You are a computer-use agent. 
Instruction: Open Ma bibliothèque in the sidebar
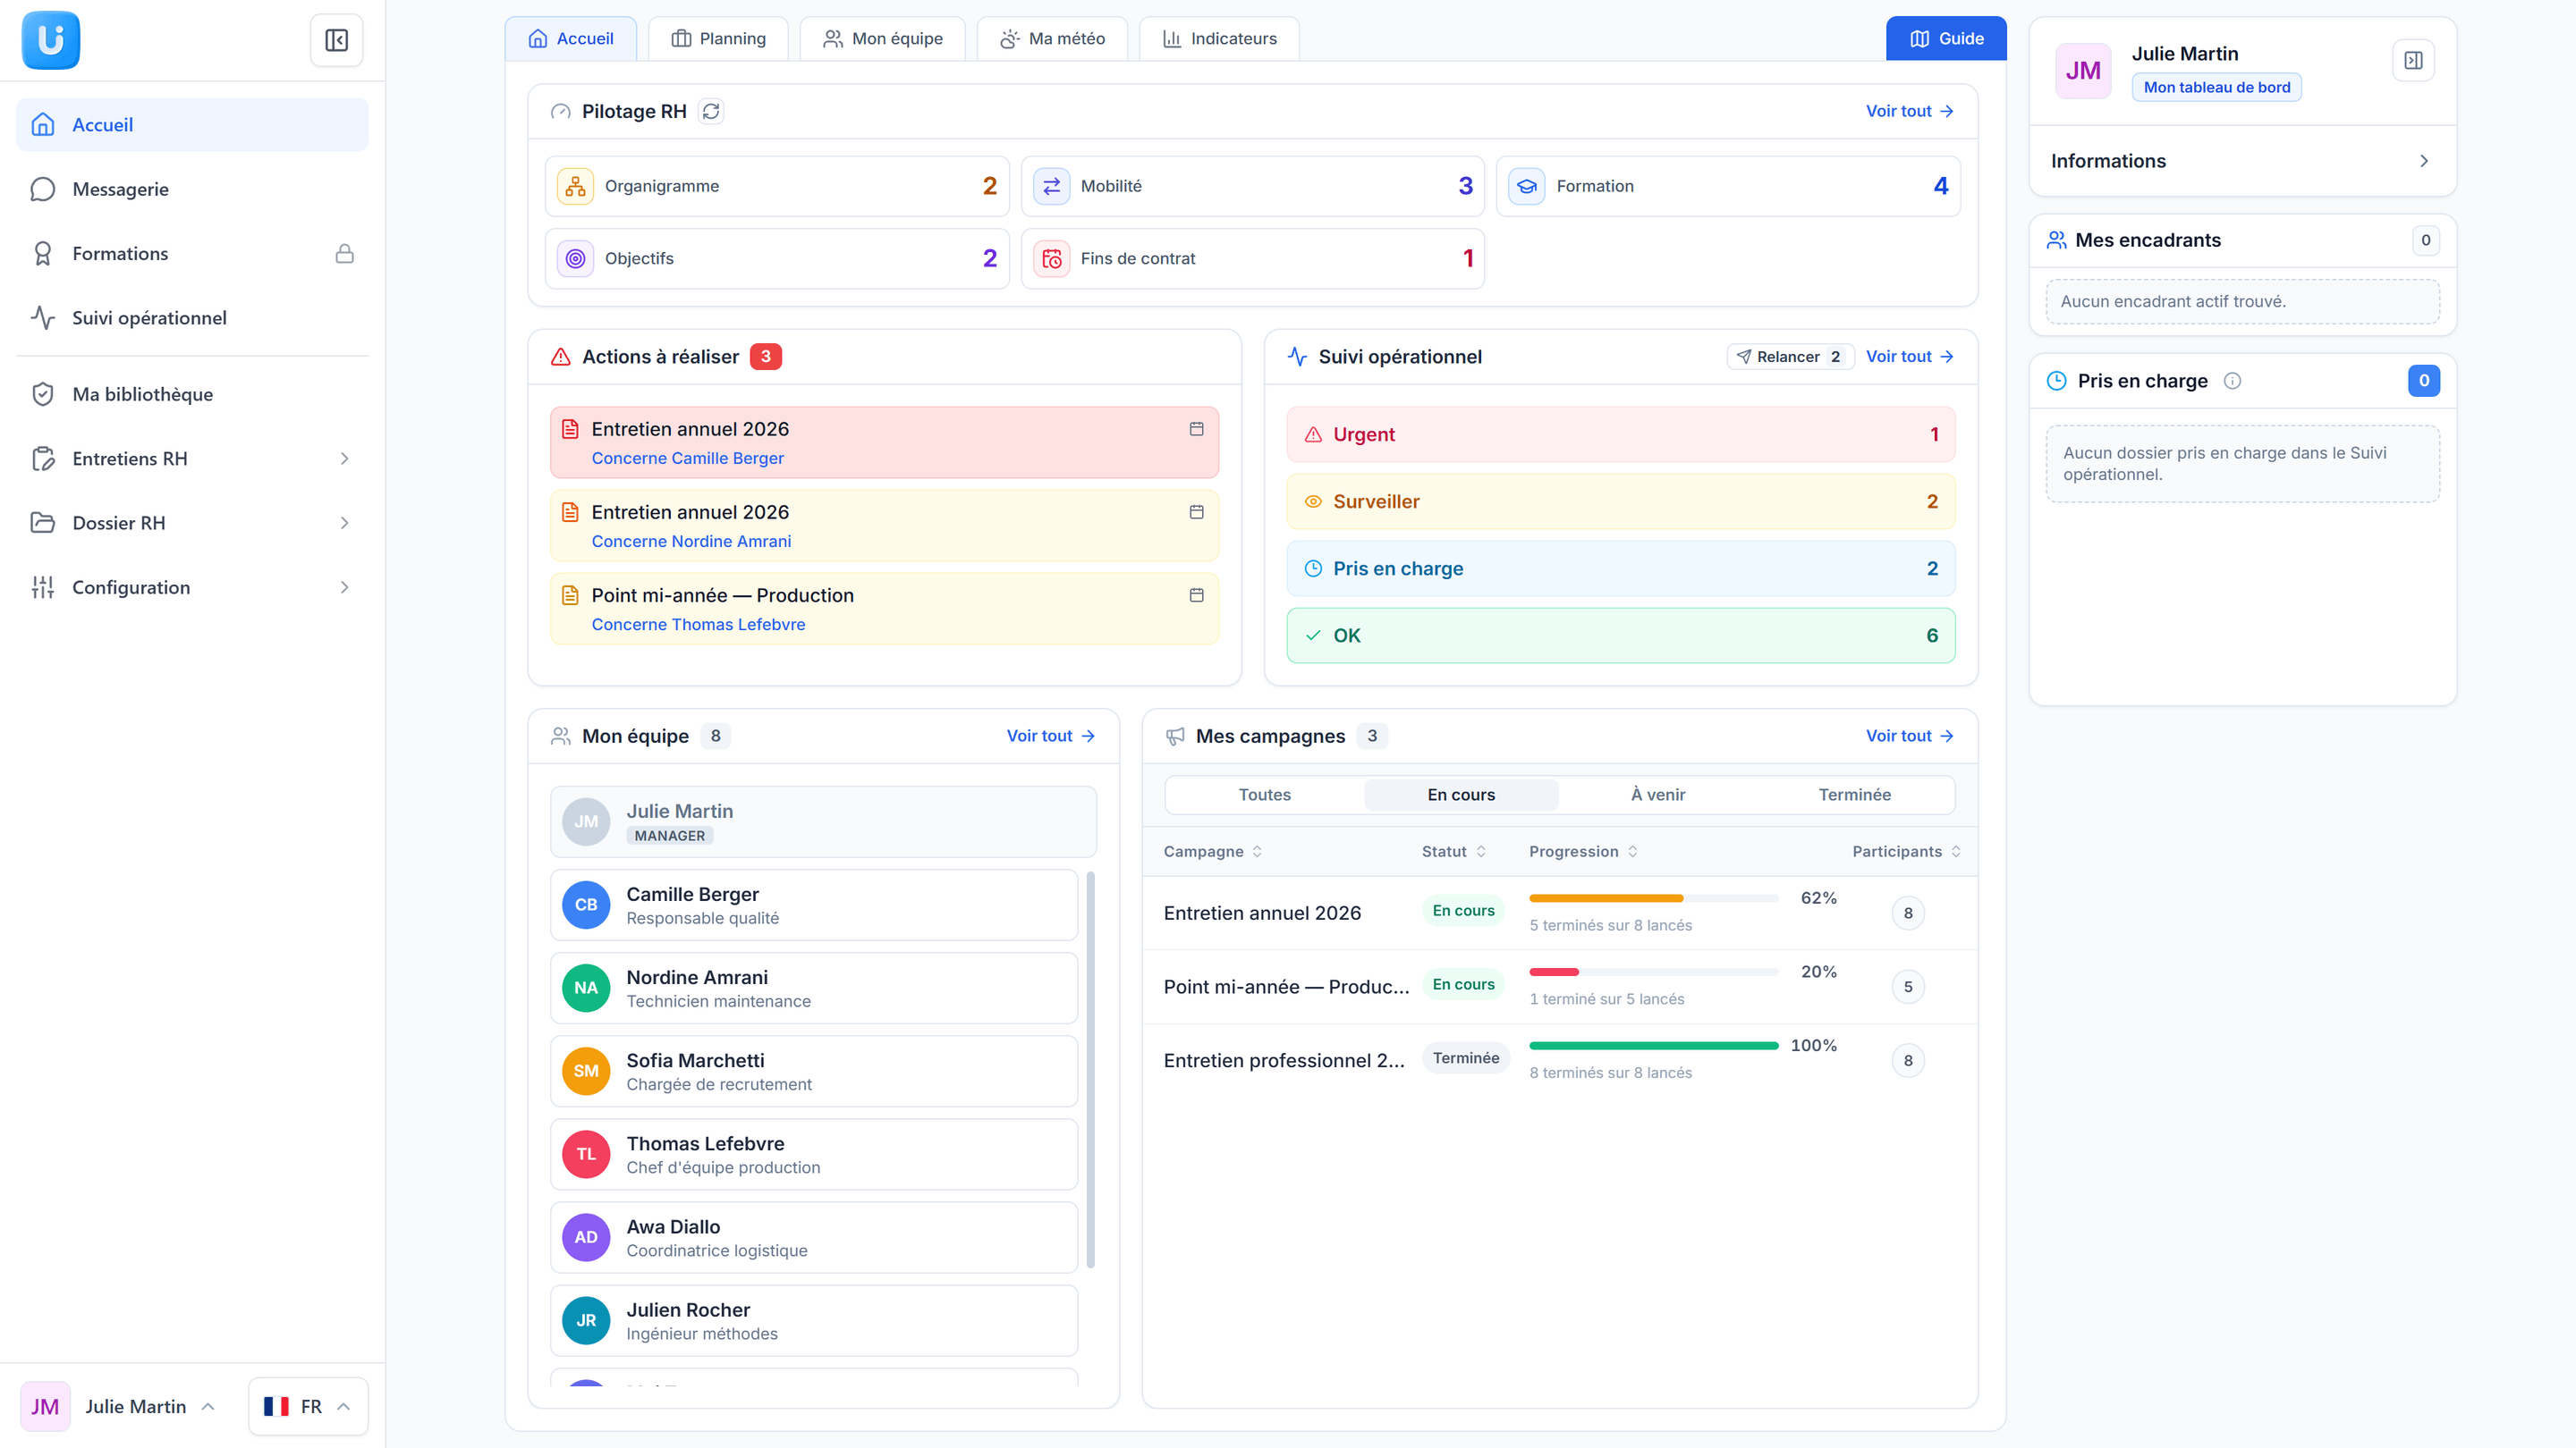pos(192,393)
